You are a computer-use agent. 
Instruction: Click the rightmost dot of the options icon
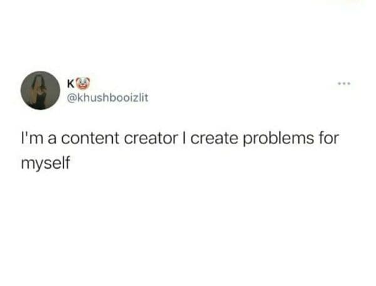(x=349, y=84)
